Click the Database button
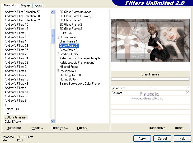The image size is (193, 143). [x=14, y=128]
